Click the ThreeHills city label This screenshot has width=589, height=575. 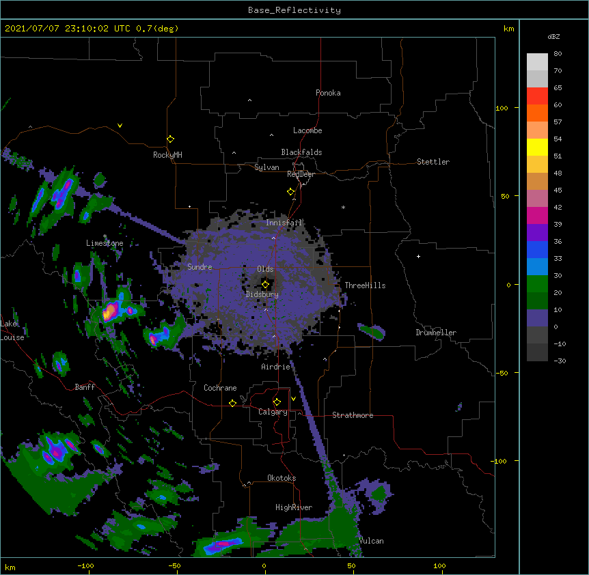[x=365, y=285]
